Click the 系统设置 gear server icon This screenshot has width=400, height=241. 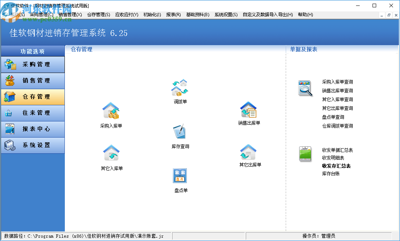(x=10, y=145)
